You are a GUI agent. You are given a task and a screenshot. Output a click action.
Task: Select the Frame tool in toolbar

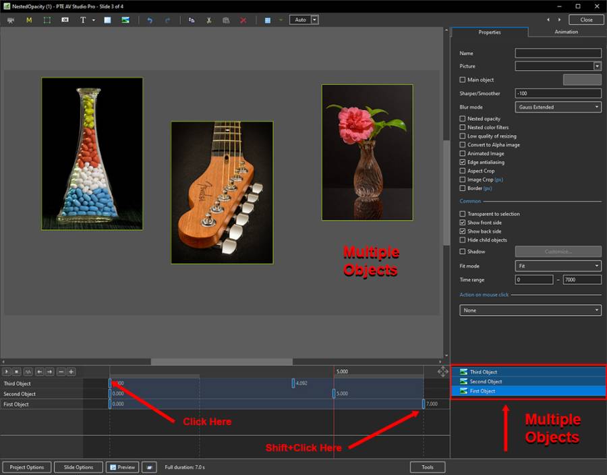click(x=47, y=20)
